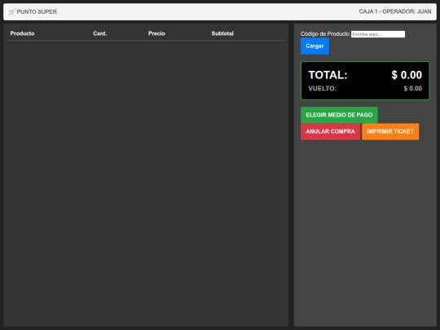Print receipt via IMPRIMIR TICKET
This screenshot has width=440, height=330.
pyautogui.click(x=390, y=132)
